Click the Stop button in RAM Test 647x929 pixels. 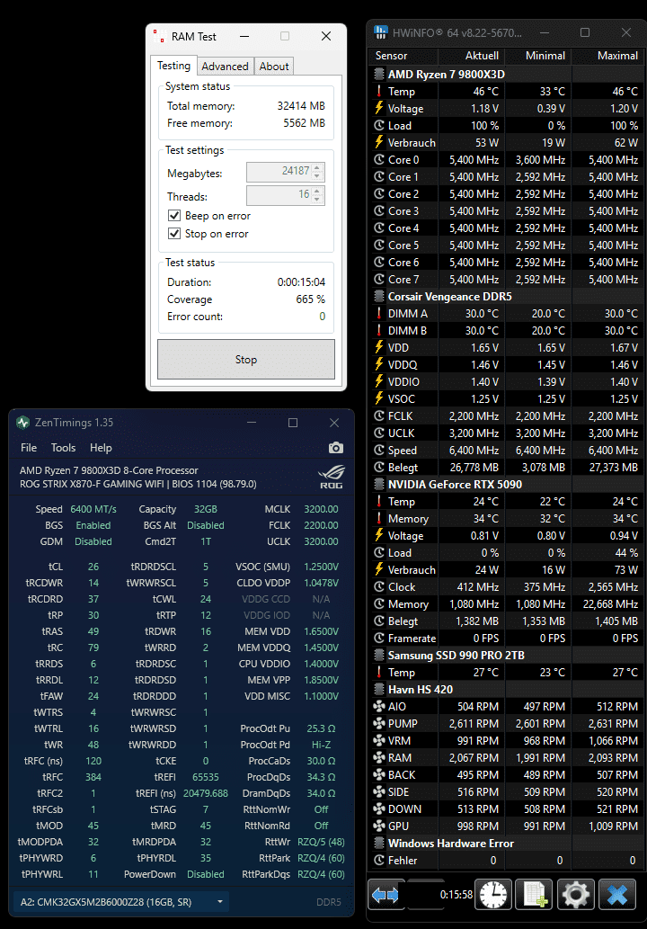pyautogui.click(x=245, y=360)
